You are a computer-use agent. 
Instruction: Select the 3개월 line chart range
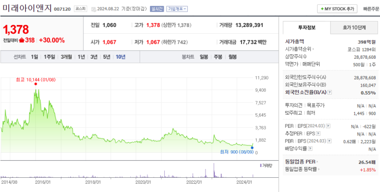[66, 57]
